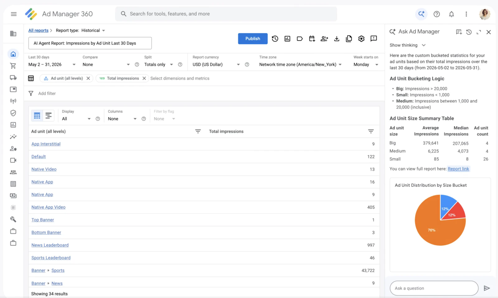
Task: Click the Ad Manager 360 logo
Action: (x=31, y=14)
